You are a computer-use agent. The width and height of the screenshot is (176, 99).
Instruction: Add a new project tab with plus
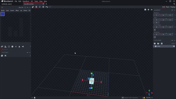46,4
